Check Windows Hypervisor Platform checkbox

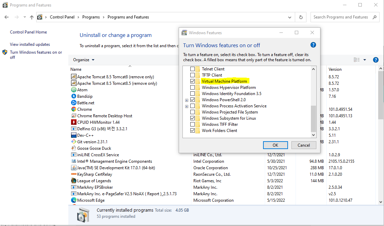(x=192, y=87)
